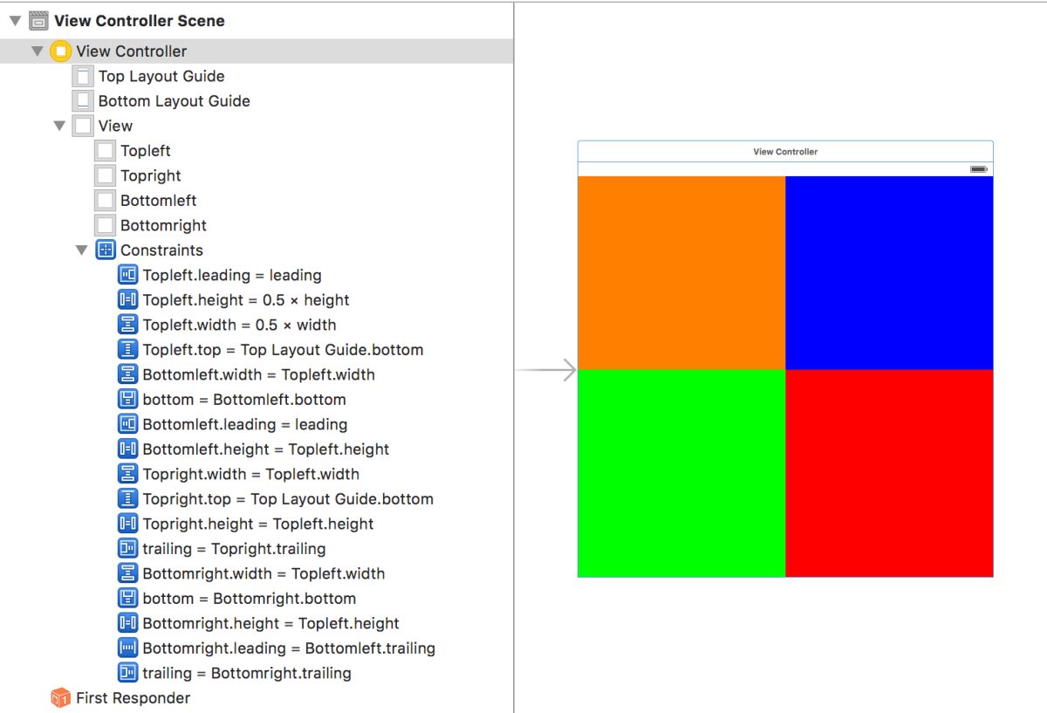Select 'bottom = Bottomright.bottom' constraint text

pyautogui.click(x=250, y=599)
